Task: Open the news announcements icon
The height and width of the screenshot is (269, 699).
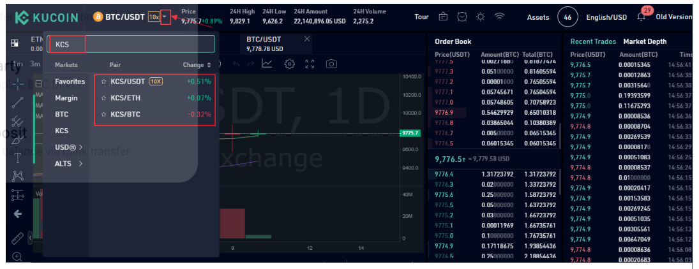Action: (x=443, y=17)
